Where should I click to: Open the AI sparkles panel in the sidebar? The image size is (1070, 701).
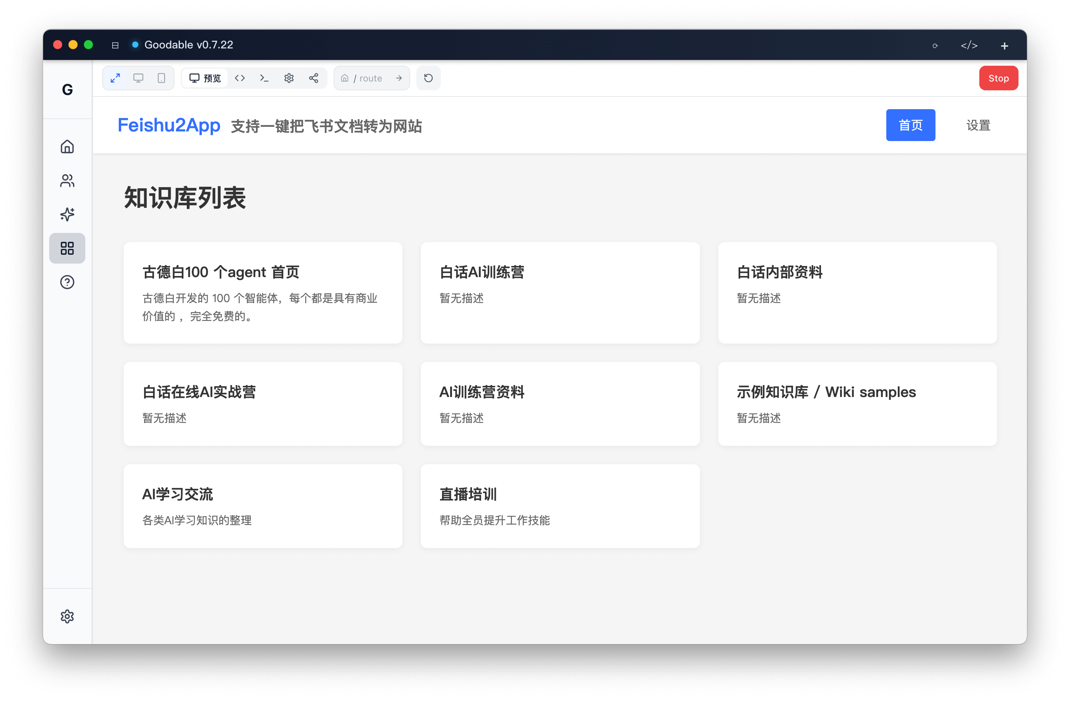(x=67, y=214)
